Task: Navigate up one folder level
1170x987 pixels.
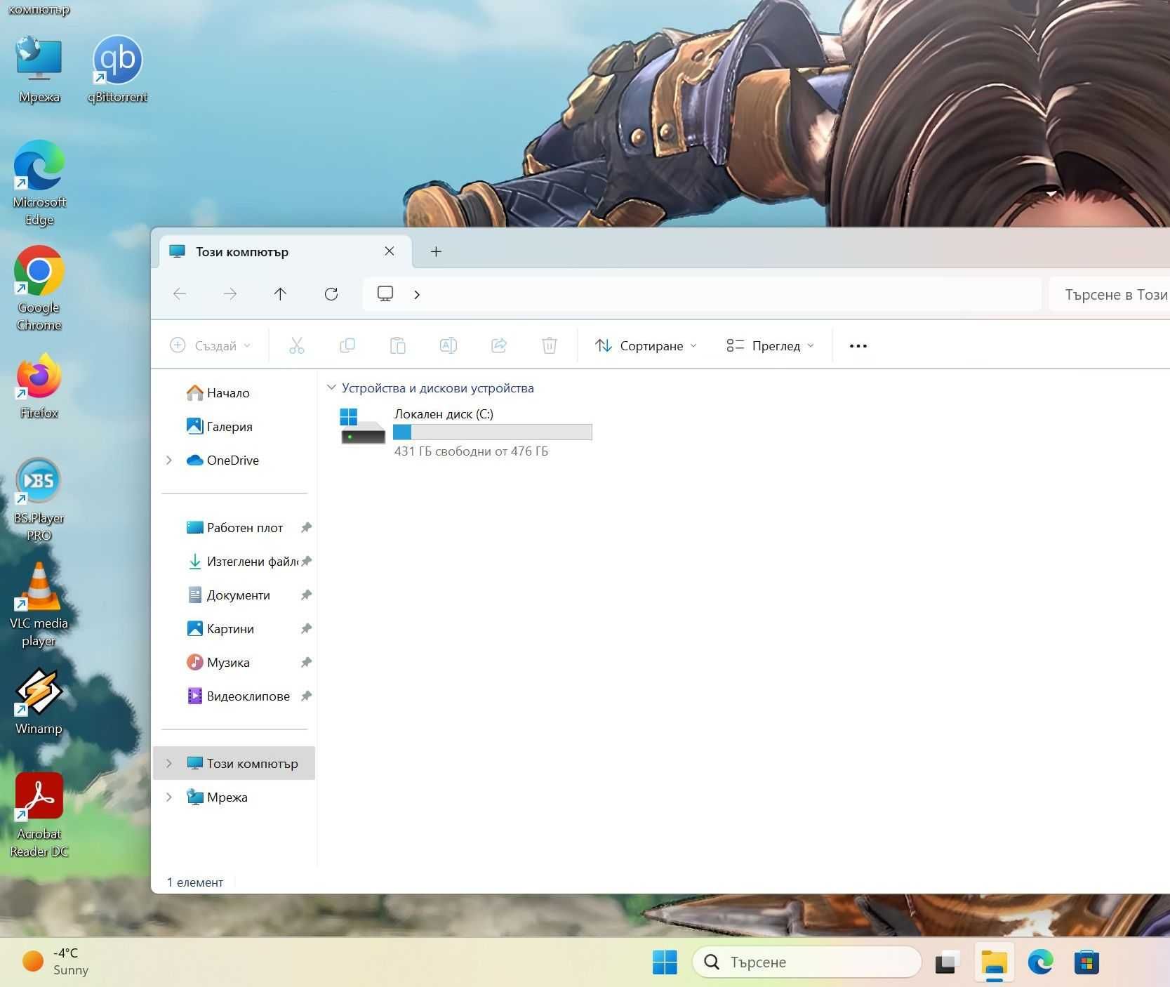Action: pyautogui.click(x=280, y=294)
